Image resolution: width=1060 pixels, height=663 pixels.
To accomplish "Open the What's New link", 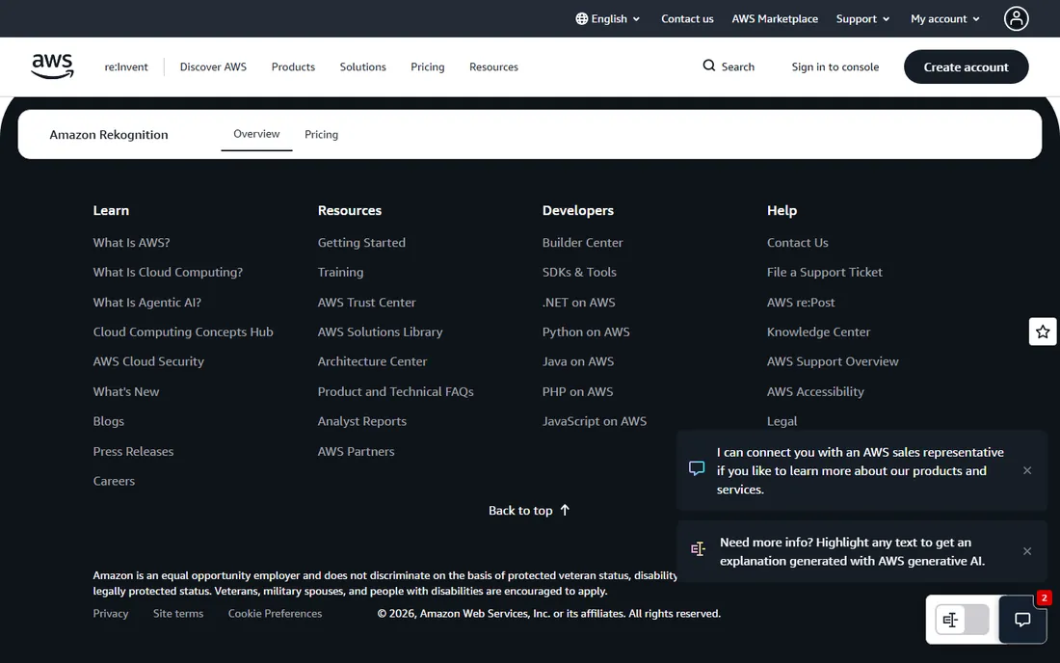I will pyautogui.click(x=125, y=391).
